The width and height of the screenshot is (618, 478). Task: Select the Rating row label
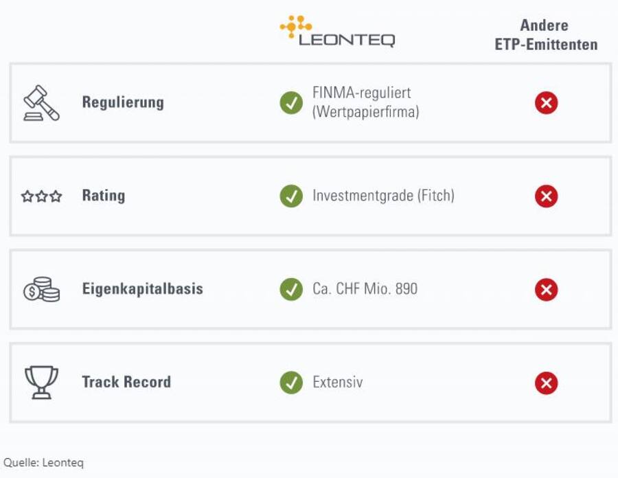pyautogui.click(x=104, y=196)
